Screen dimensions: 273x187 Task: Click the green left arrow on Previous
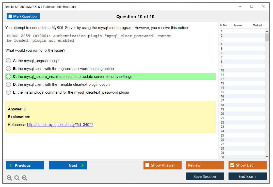[x=10, y=165]
